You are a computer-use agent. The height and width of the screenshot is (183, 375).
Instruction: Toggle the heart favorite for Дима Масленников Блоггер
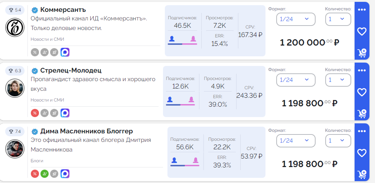coord(362,153)
